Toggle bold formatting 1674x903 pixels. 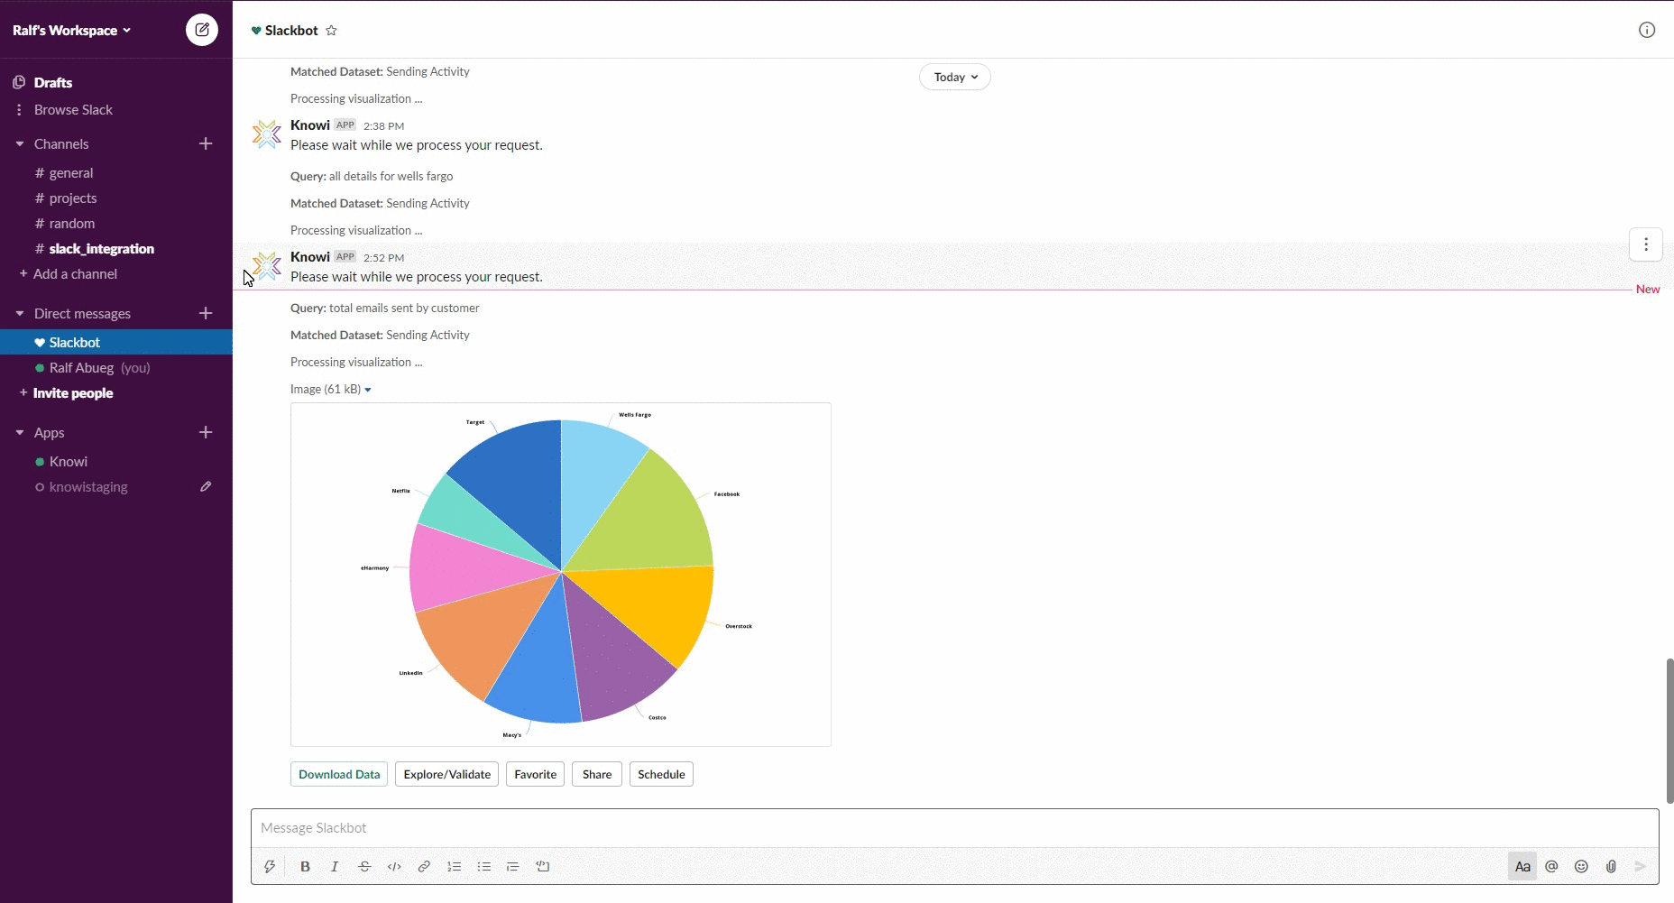pyautogui.click(x=305, y=866)
